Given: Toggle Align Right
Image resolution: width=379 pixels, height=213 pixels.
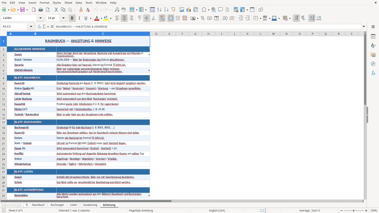Looking at the screenshot, I should [131, 18].
